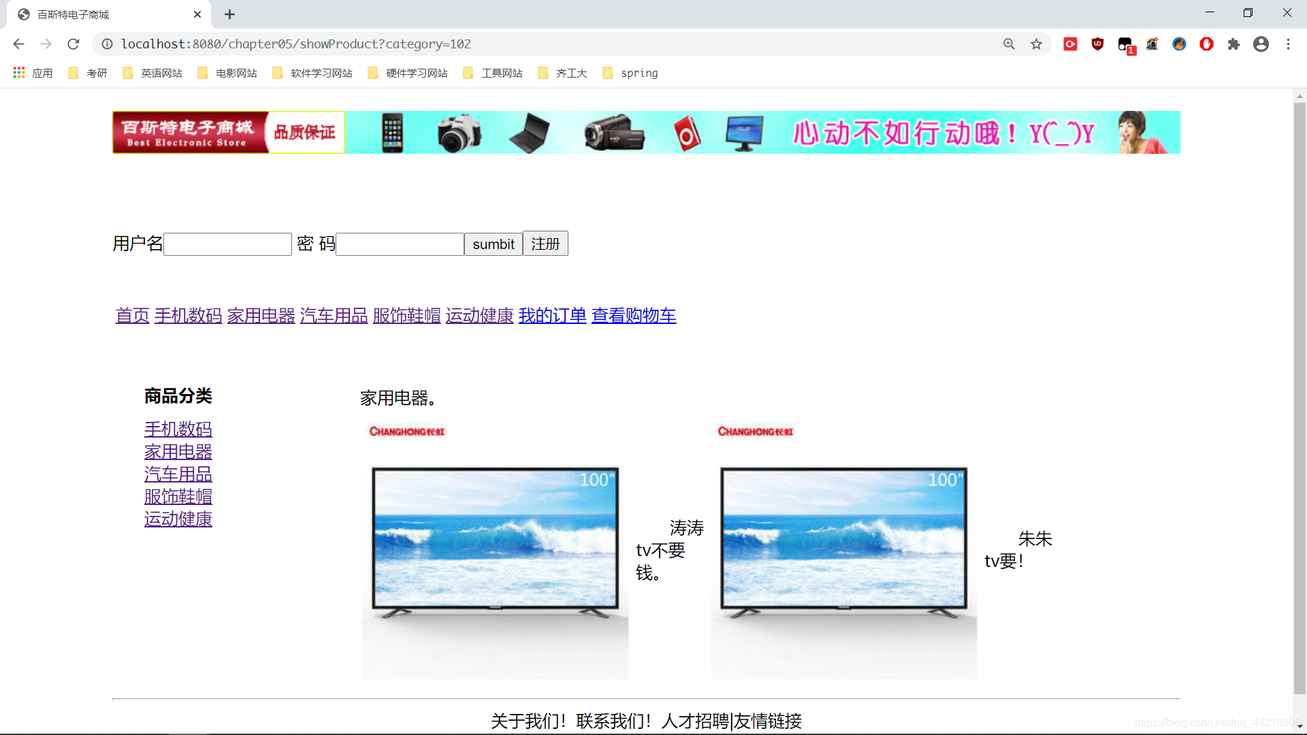Bookmark this page with the star icon
The width and height of the screenshot is (1307, 735).
click(x=1036, y=44)
